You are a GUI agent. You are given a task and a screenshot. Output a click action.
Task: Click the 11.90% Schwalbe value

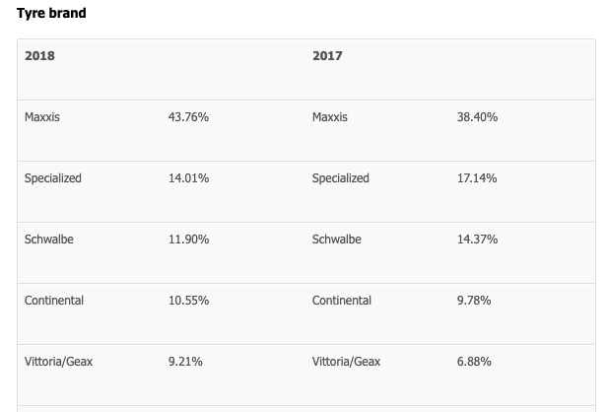[x=188, y=240]
